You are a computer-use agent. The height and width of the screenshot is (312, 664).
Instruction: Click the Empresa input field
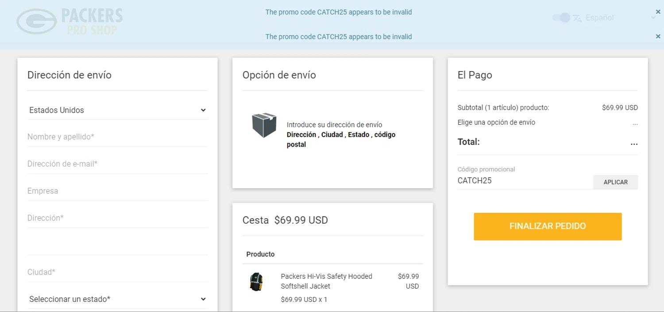coord(117,191)
